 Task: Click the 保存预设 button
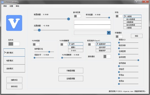click(14, 87)
